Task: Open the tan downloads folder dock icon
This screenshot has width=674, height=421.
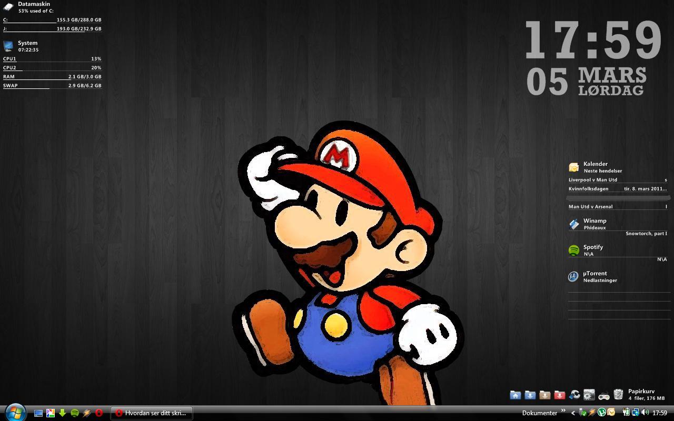Action: [545, 395]
